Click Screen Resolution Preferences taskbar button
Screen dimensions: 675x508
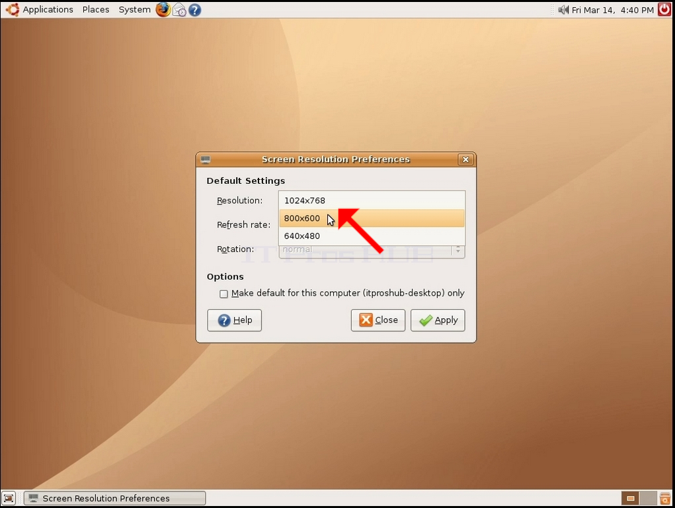coord(114,499)
